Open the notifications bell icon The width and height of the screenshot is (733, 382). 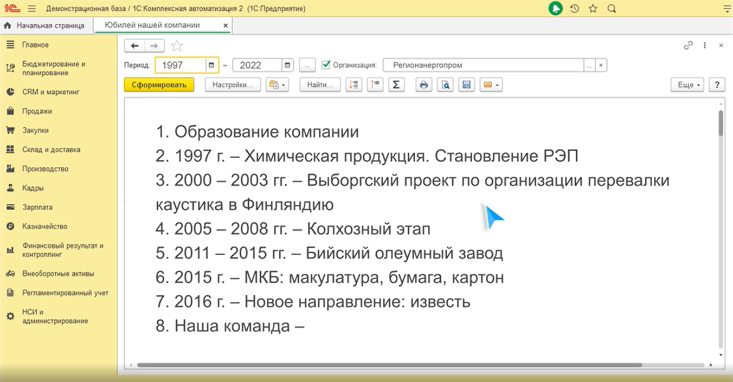[x=555, y=9]
